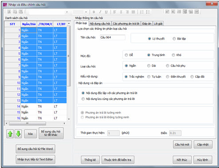Open the font size dropdown
This screenshot has height=168, width=219.
point(86,12)
